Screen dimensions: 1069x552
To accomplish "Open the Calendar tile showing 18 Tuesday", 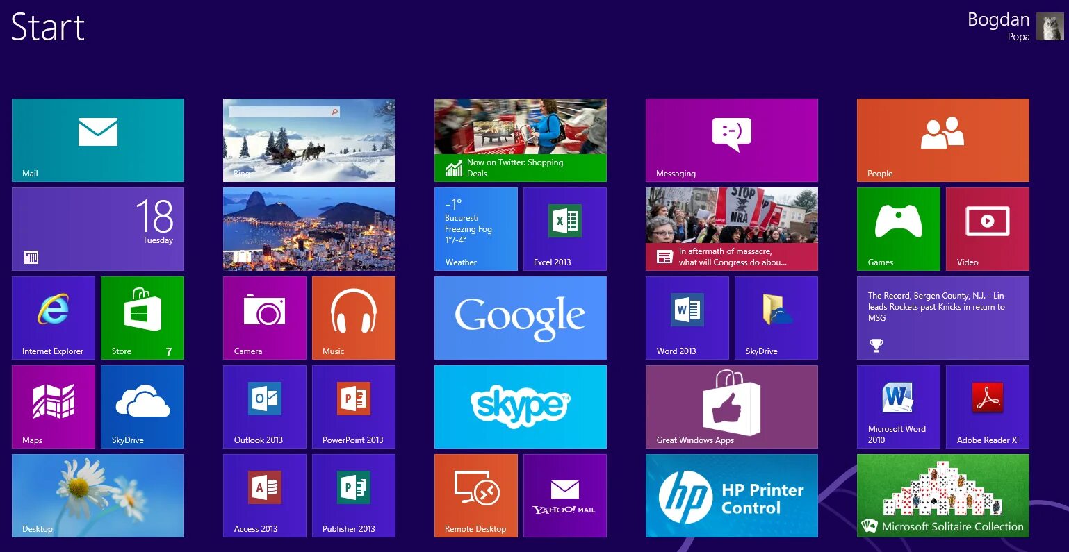I will pos(98,229).
